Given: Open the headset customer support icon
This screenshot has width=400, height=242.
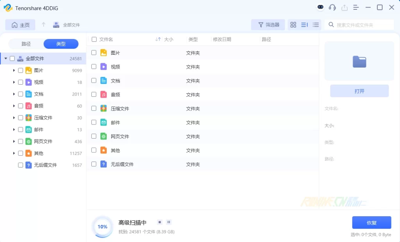Looking at the screenshot, I should (332, 7).
